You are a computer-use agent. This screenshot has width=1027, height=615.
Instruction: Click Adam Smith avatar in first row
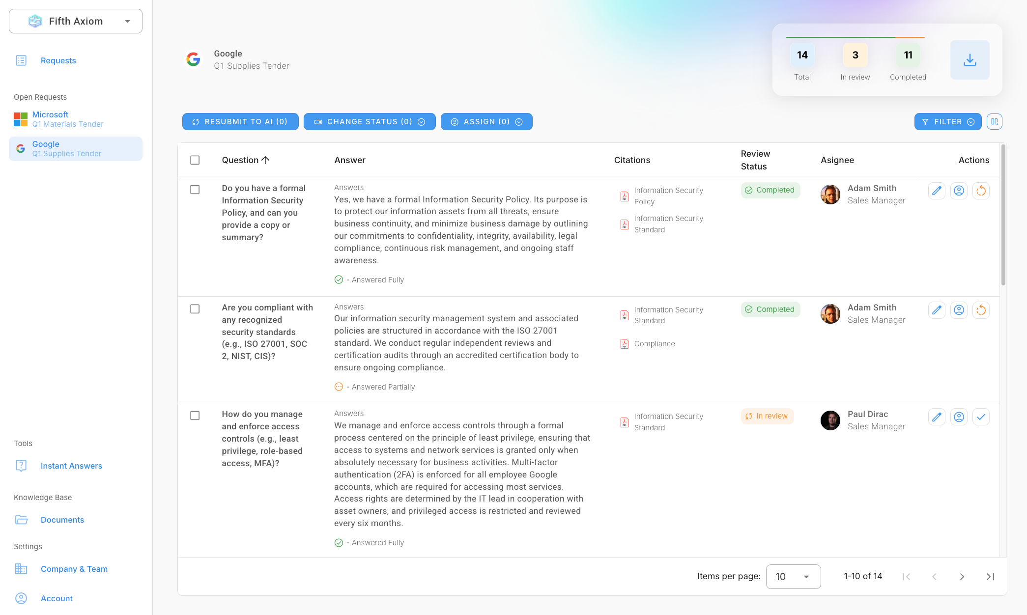tap(830, 195)
